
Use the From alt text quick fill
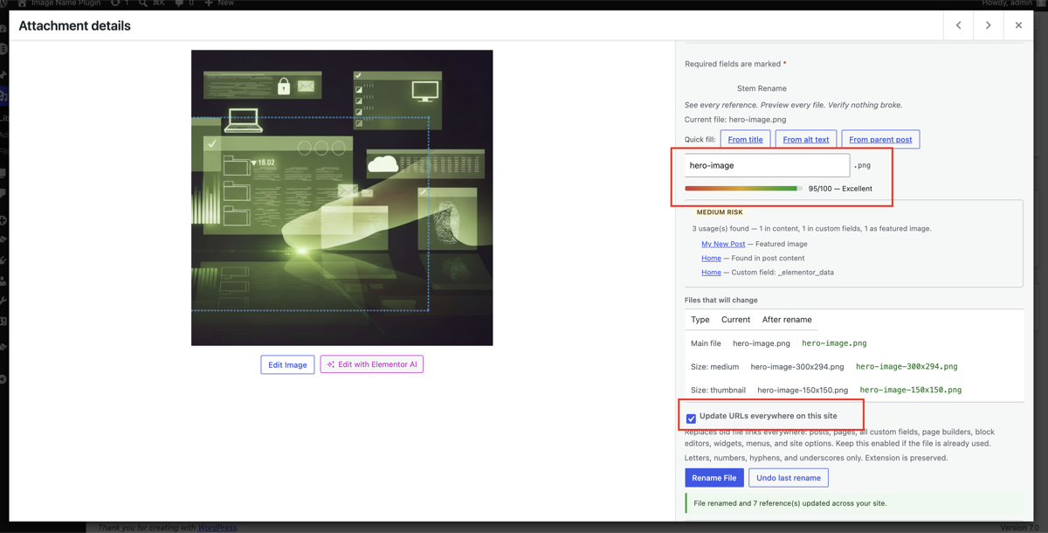tap(806, 139)
